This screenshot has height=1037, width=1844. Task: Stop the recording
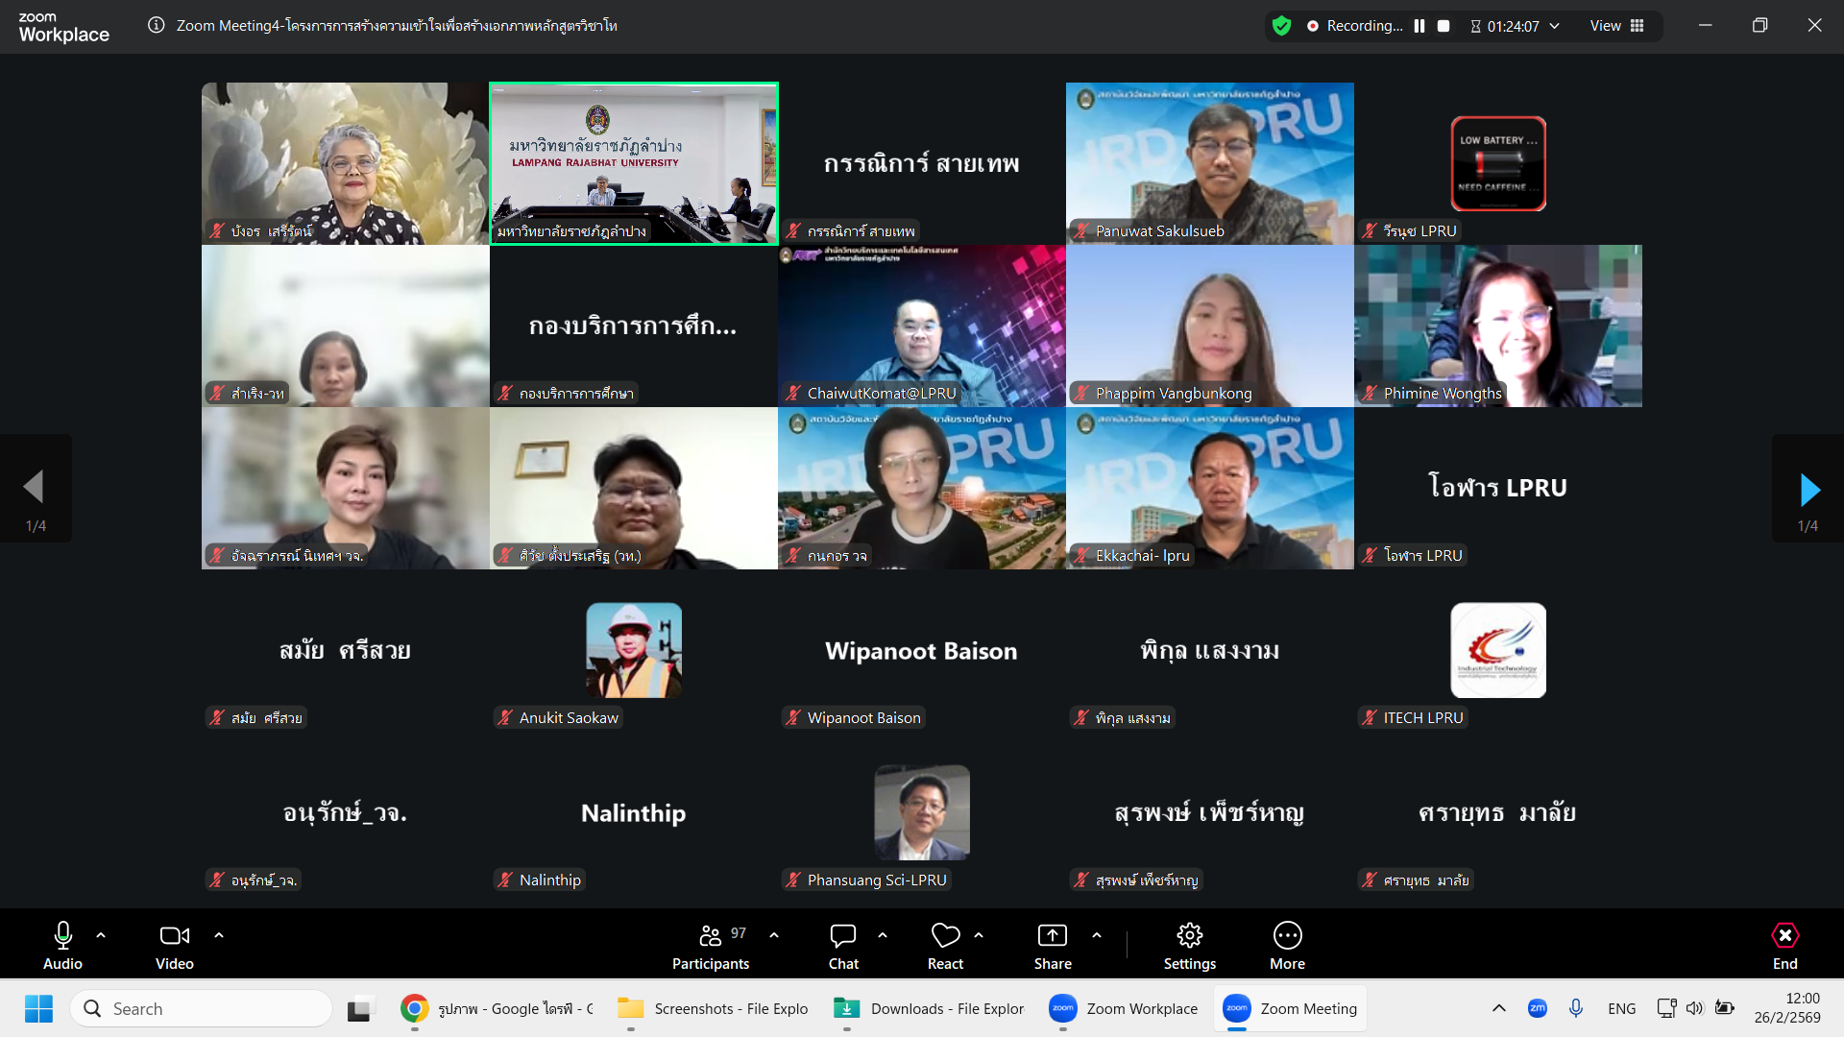[1444, 26]
